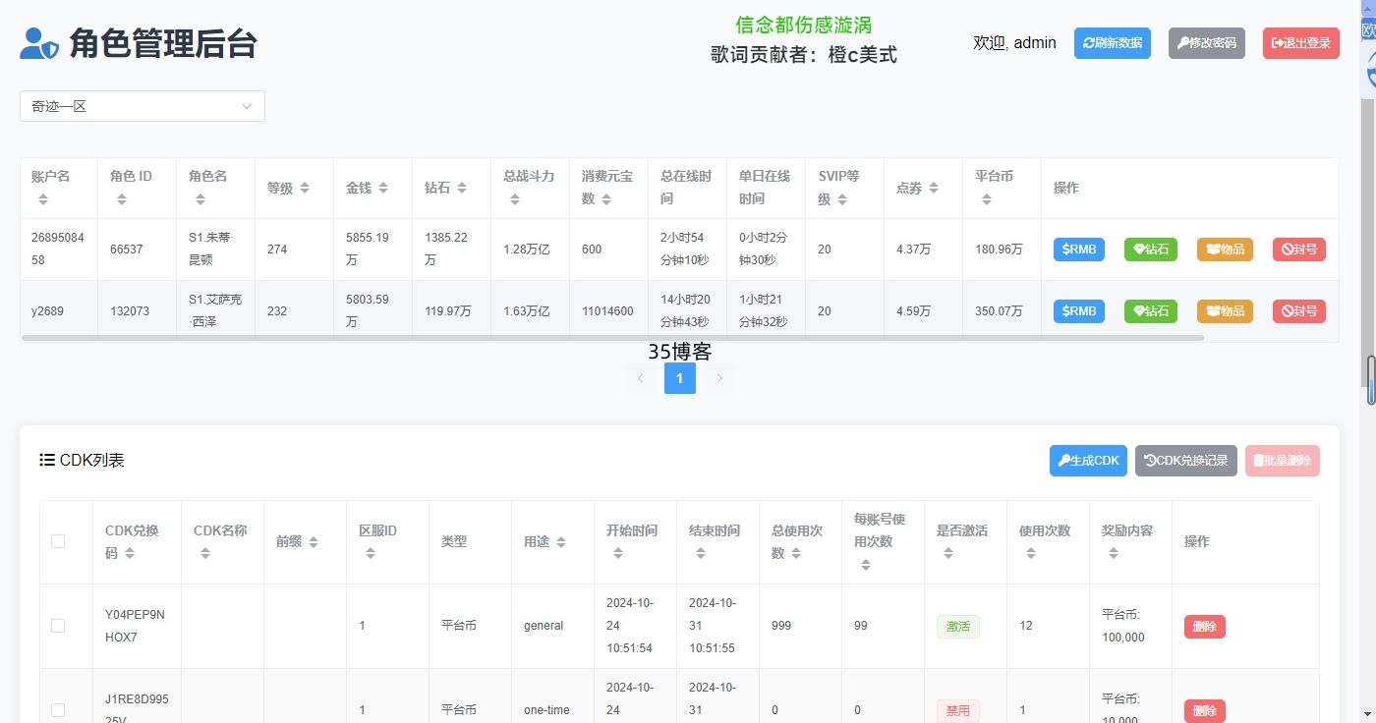Click green 钻石 button for role S1.朱蒂·昆顿
The height and width of the screenshot is (723, 1376).
pyautogui.click(x=1150, y=250)
